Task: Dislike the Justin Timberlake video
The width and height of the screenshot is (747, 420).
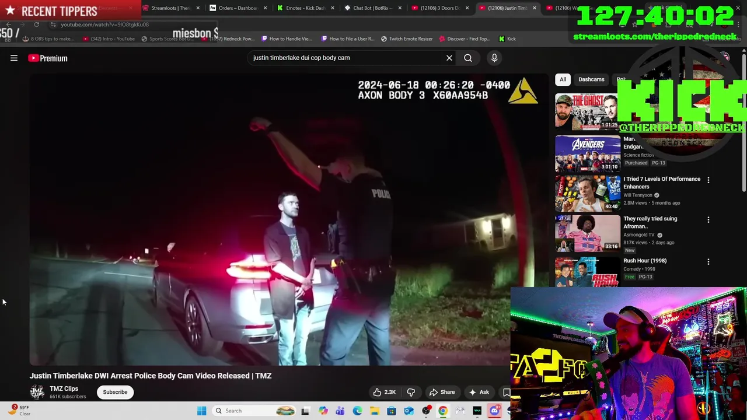Action: (x=411, y=392)
